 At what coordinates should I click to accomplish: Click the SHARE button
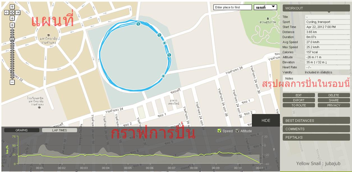pyautogui.click(x=334, y=100)
